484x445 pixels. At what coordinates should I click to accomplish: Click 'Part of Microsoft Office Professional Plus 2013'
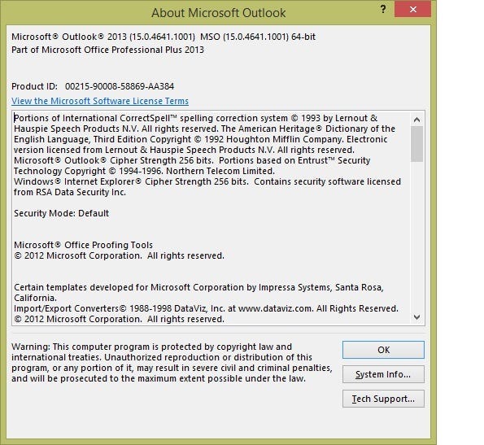[107, 50]
